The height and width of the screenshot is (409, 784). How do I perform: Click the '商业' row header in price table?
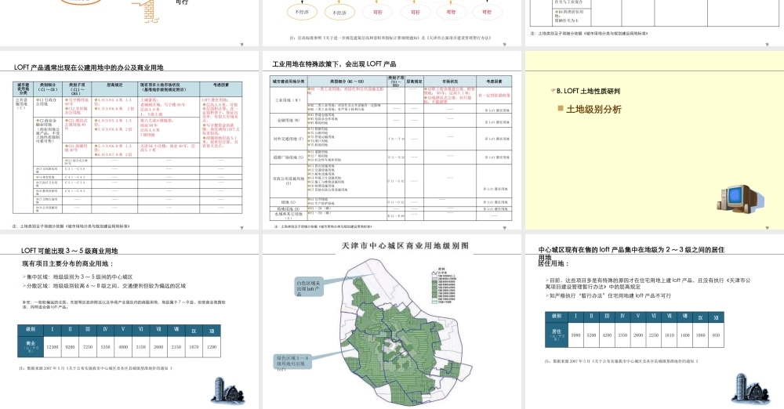click(31, 346)
